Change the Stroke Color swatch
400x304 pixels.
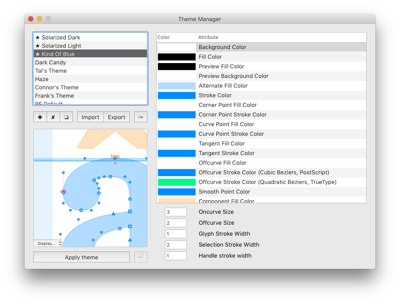coord(176,95)
